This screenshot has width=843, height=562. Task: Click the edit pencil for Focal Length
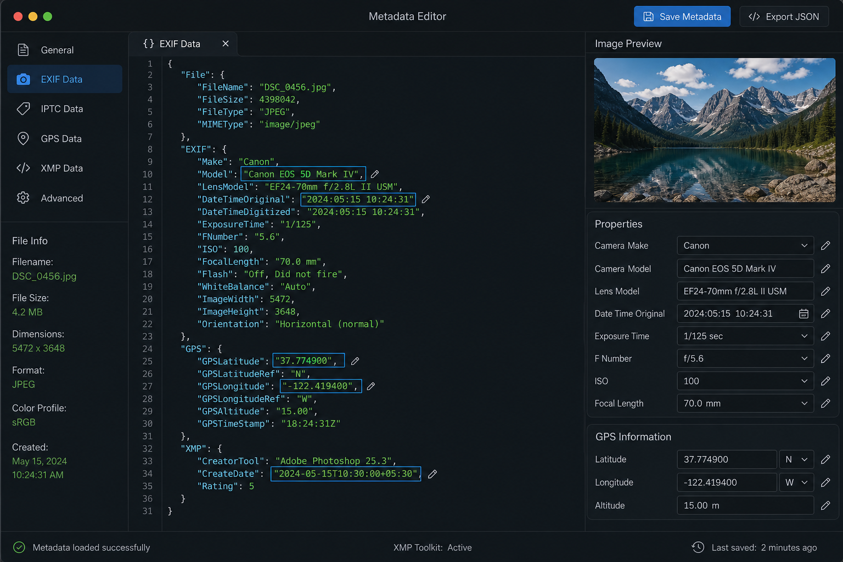click(x=825, y=403)
